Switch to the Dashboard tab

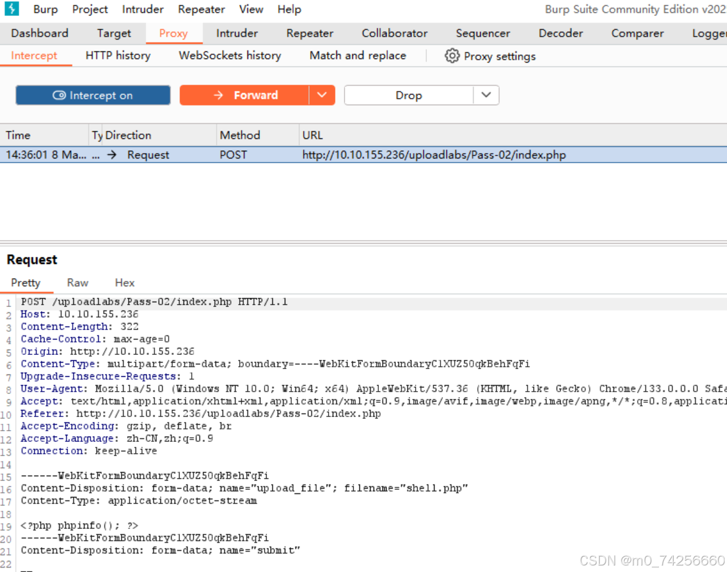40,33
